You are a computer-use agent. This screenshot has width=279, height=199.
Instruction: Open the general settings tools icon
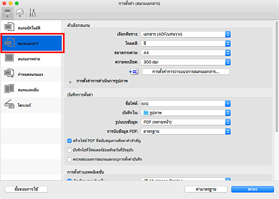point(33,13)
